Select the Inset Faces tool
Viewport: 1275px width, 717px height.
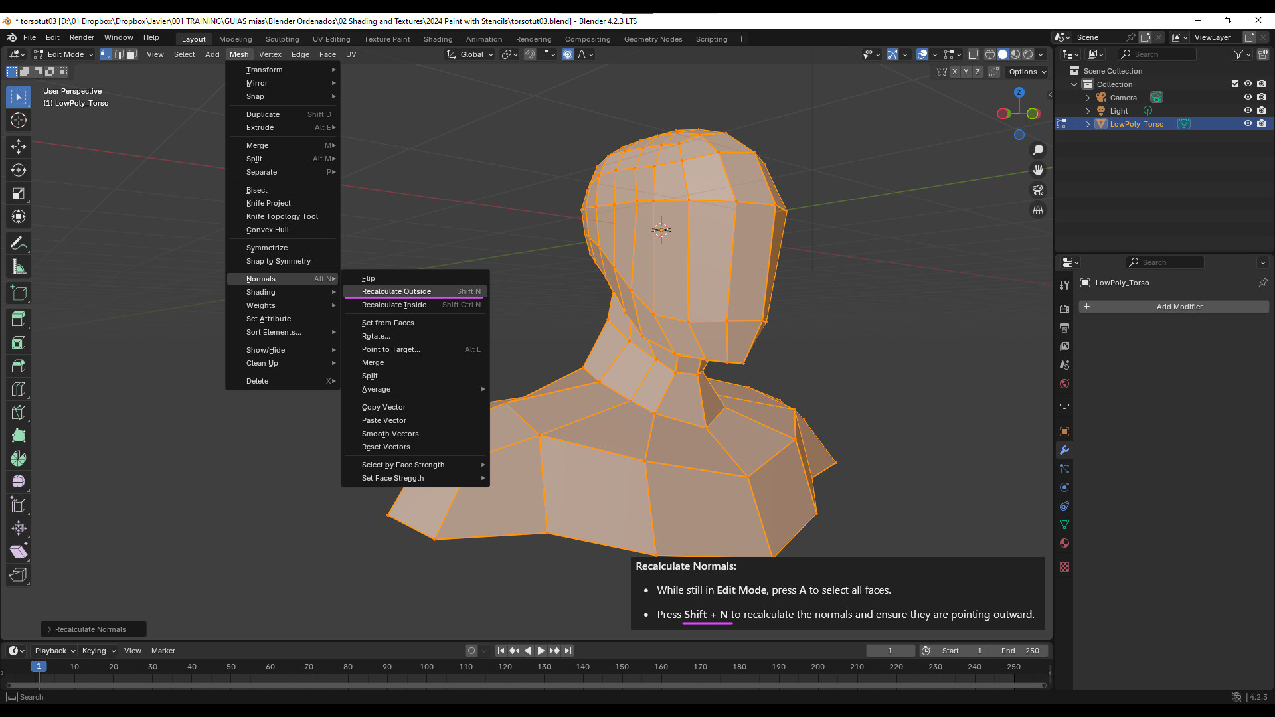pyautogui.click(x=19, y=343)
